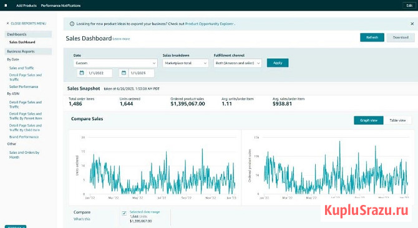418x228 pixels.
Task: Click the Ordered product sales line chart
Action: pos(336,168)
